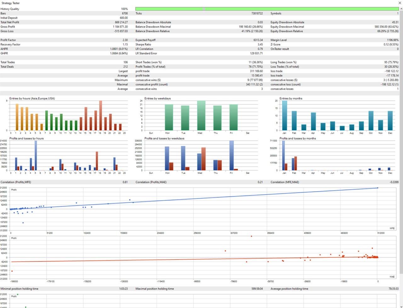Viewport: 403px width, 308px height.
Task: Click the Feb loss bar in Profits and losses by months
Action: point(296,163)
